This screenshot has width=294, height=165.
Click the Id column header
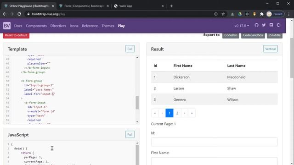[x=155, y=66]
